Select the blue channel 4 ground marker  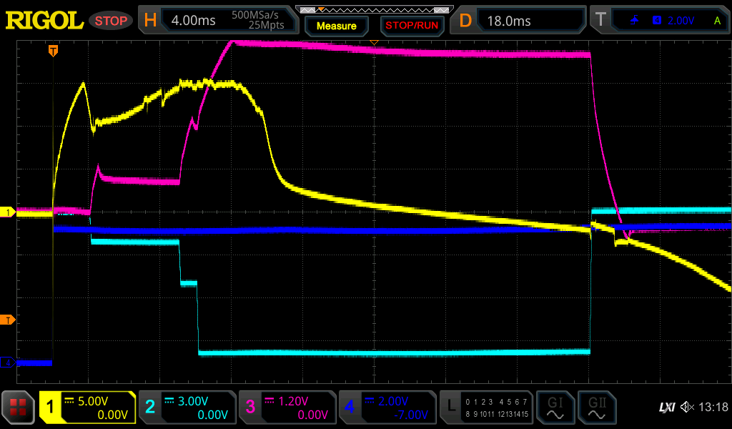tap(7, 363)
